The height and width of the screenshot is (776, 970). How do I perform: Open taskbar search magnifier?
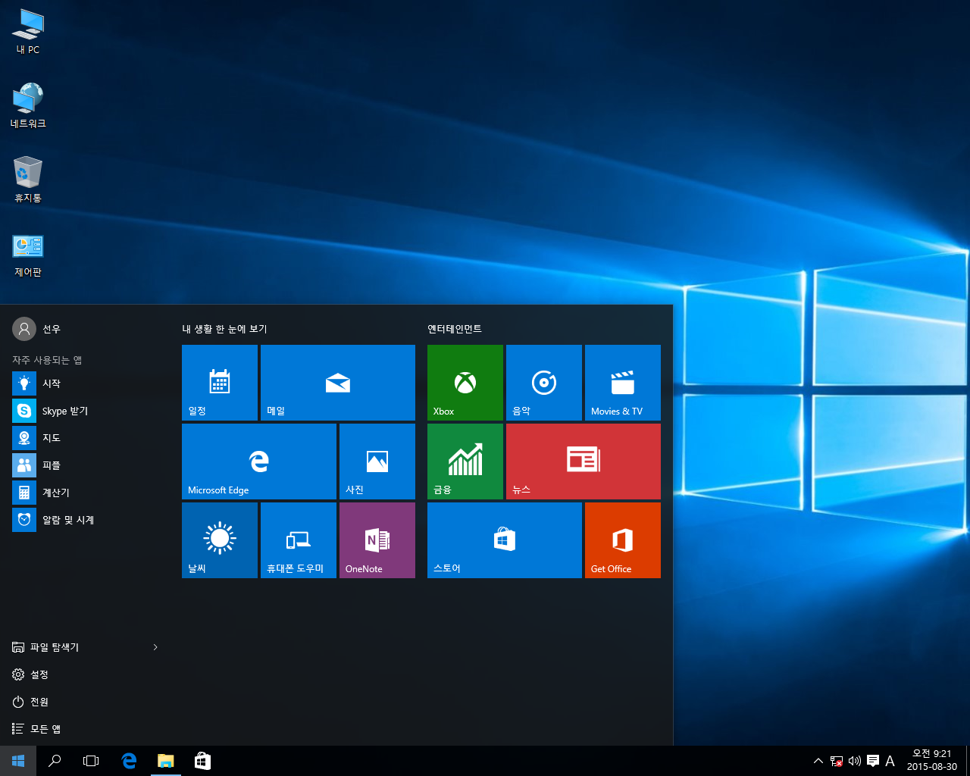(55, 761)
